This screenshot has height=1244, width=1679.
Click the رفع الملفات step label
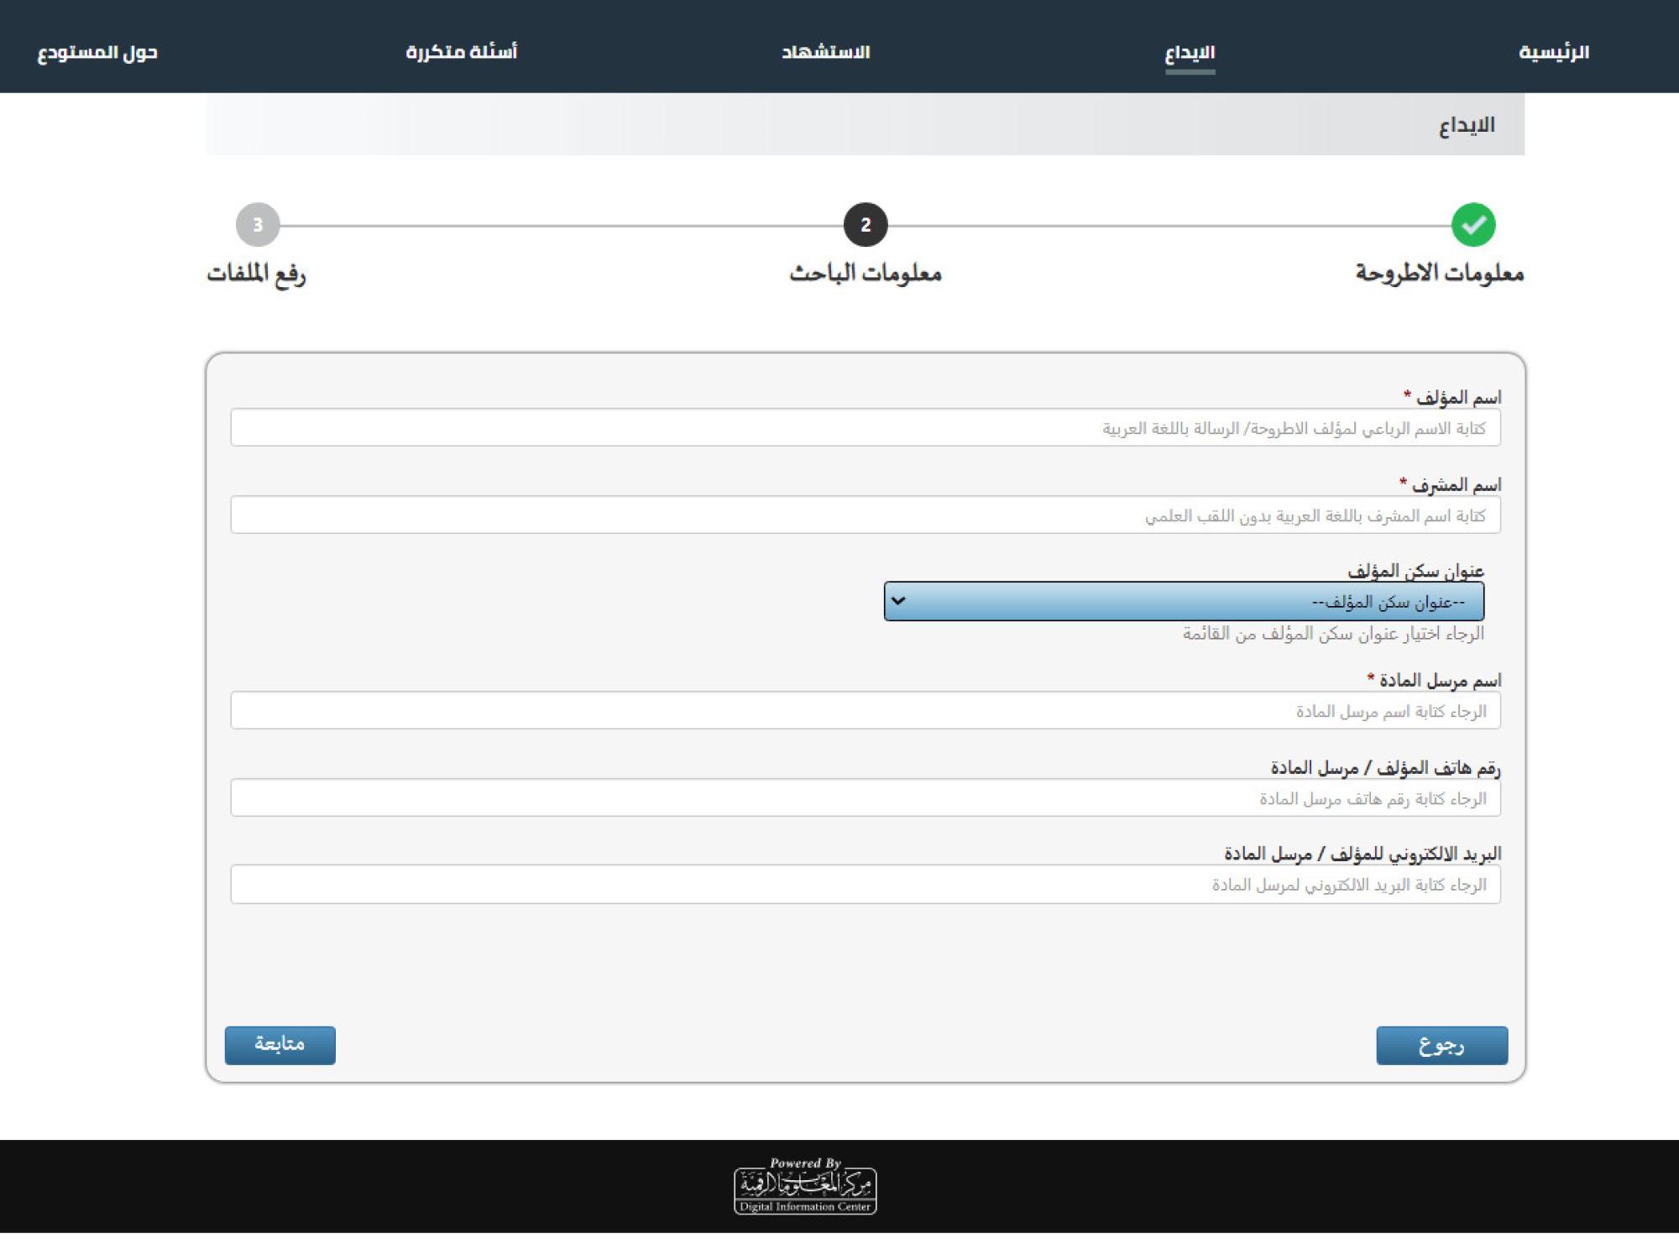[x=257, y=274]
